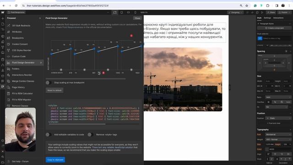Open the comments icon in top bar
Image resolution: width=293 pixels, height=165 pixels.
(257, 12)
